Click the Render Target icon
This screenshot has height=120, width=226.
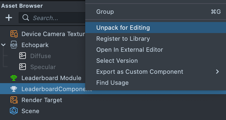click(x=14, y=100)
